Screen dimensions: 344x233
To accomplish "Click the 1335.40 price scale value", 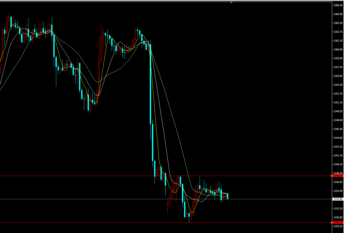I will [x=338, y=191].
